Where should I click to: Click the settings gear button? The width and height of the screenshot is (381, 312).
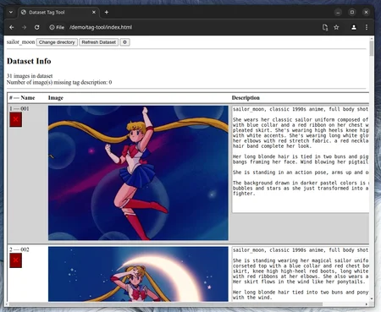(124, 42)
